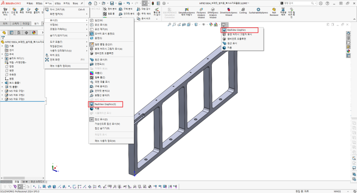Open the appearances color wheel in right task pane
357x193 pixels.
pos(348,51)
